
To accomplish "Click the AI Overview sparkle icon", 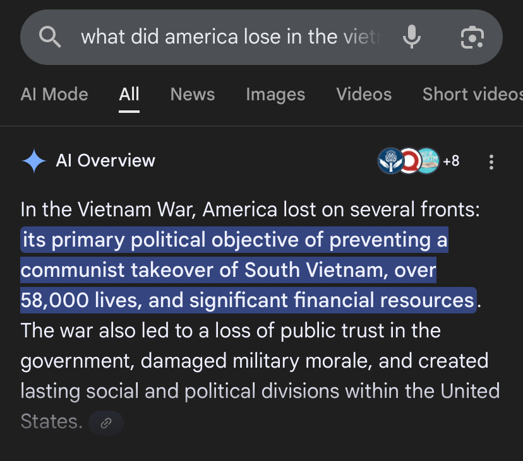I will click(33, 161).
